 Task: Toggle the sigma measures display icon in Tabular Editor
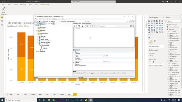tap(35, 24)
